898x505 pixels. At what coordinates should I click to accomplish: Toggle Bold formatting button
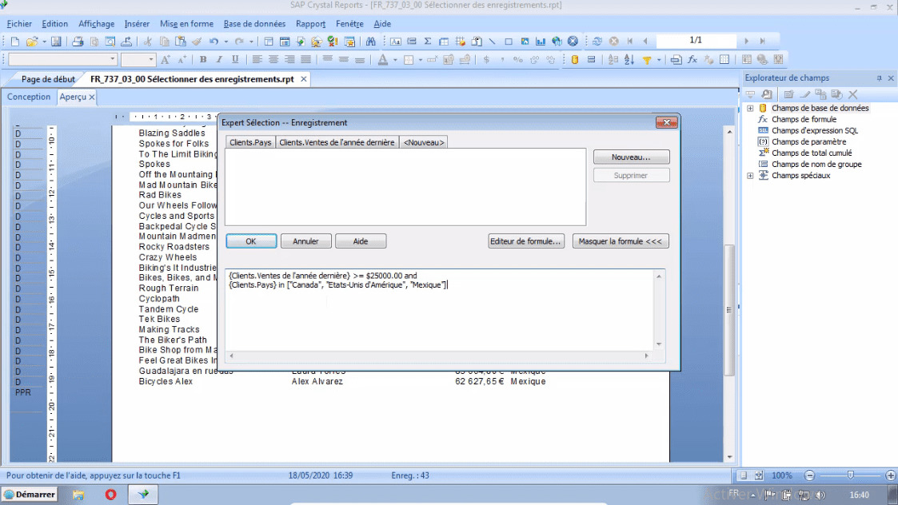pyautogui.click(x=203, y=60)
